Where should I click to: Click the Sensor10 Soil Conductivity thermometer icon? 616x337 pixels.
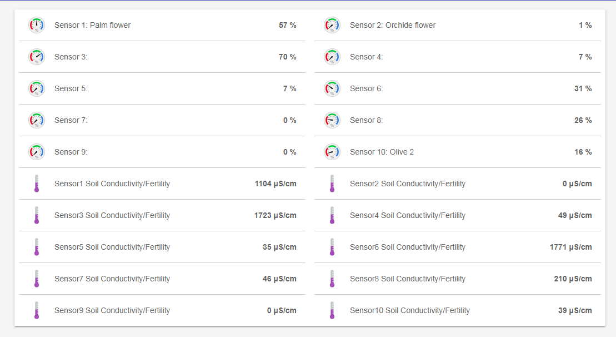[332, 310]
